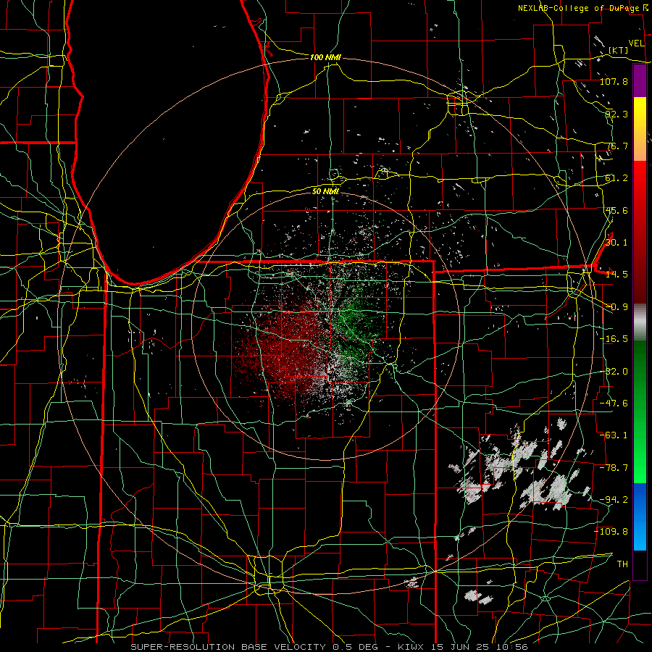
Task: Click the 30.1 velocity value
Action: click(x=617, y=243)
